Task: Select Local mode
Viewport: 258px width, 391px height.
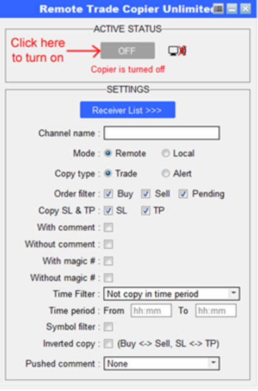Action: point(166,153)
